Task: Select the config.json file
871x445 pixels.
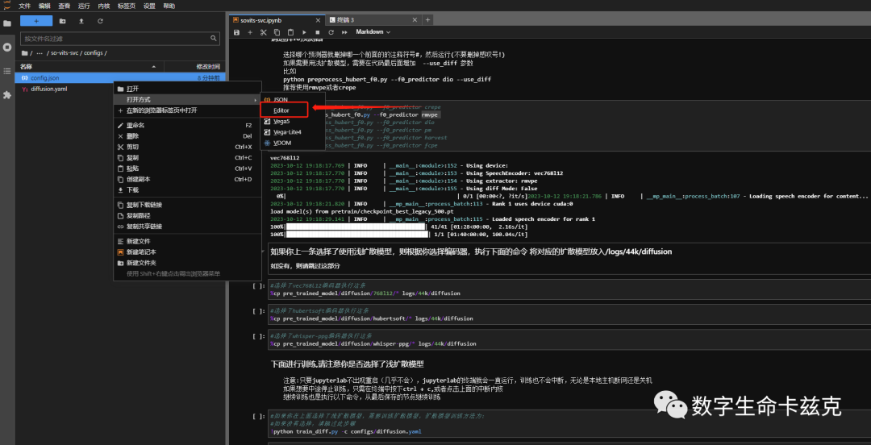Action: coord(120,77)
